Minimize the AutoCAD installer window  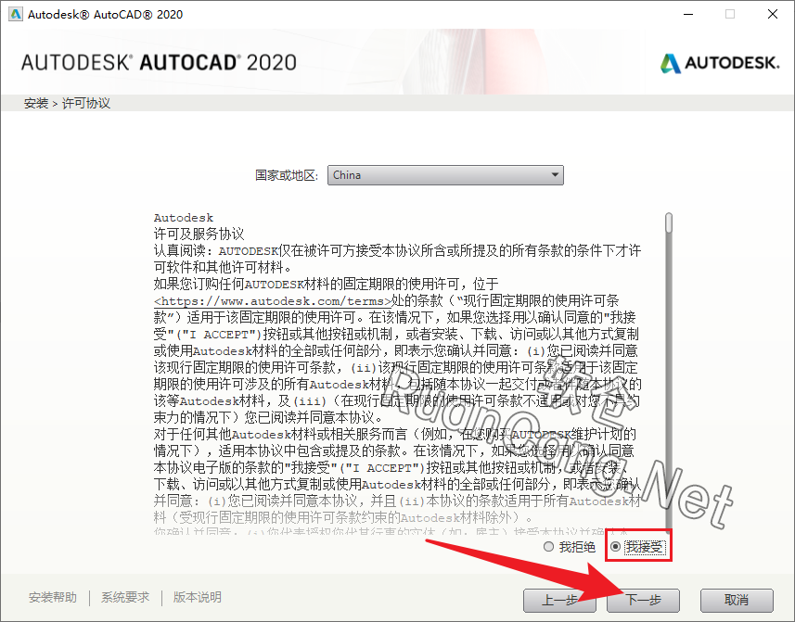(687, 14)
